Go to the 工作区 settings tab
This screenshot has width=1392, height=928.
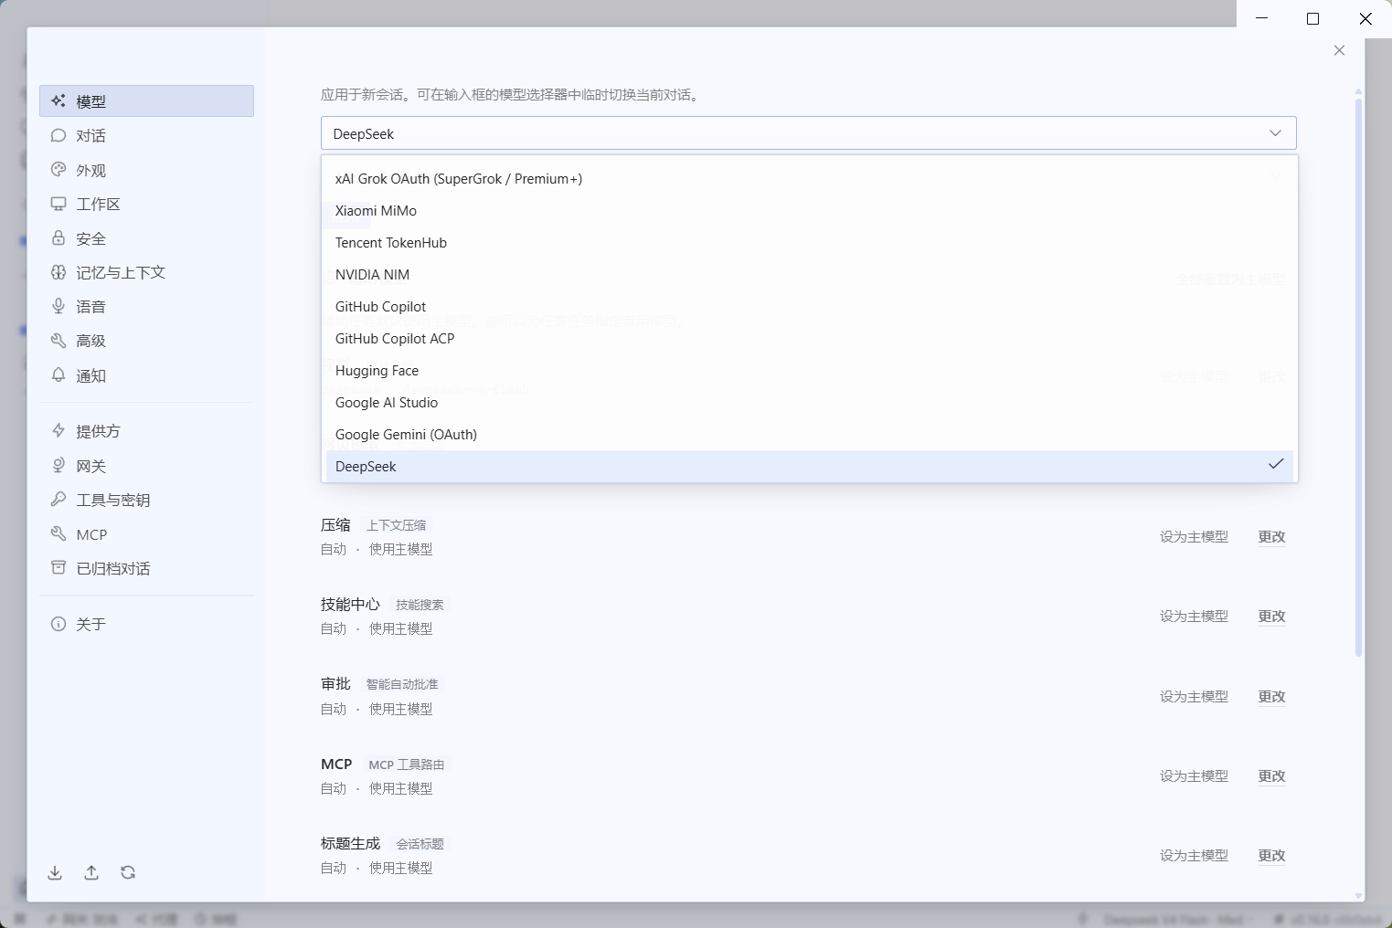(x=146, y=204)
